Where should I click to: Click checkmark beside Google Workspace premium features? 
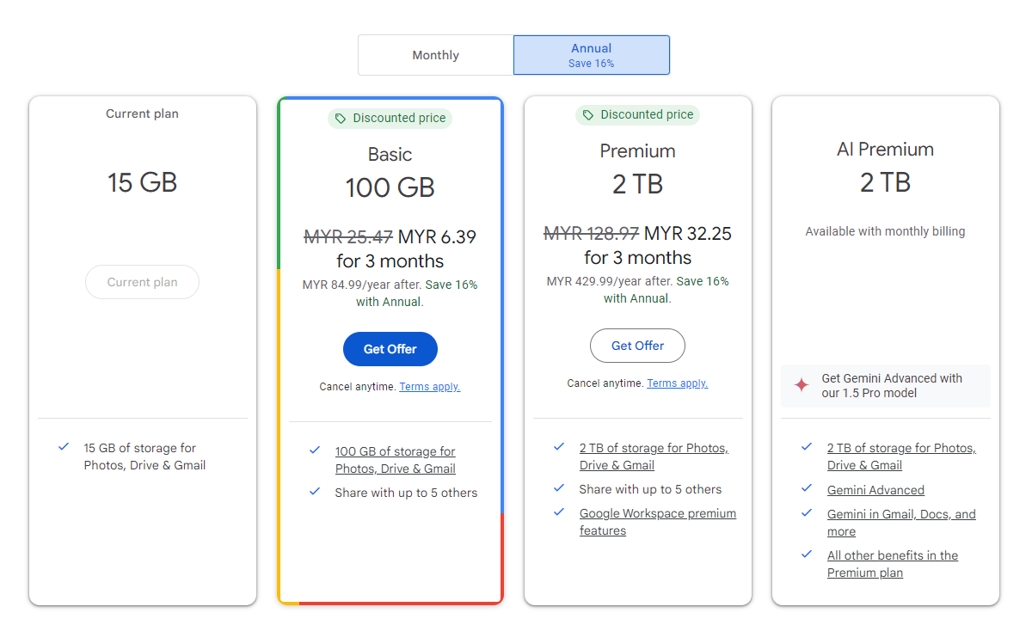tap(559, 512)
